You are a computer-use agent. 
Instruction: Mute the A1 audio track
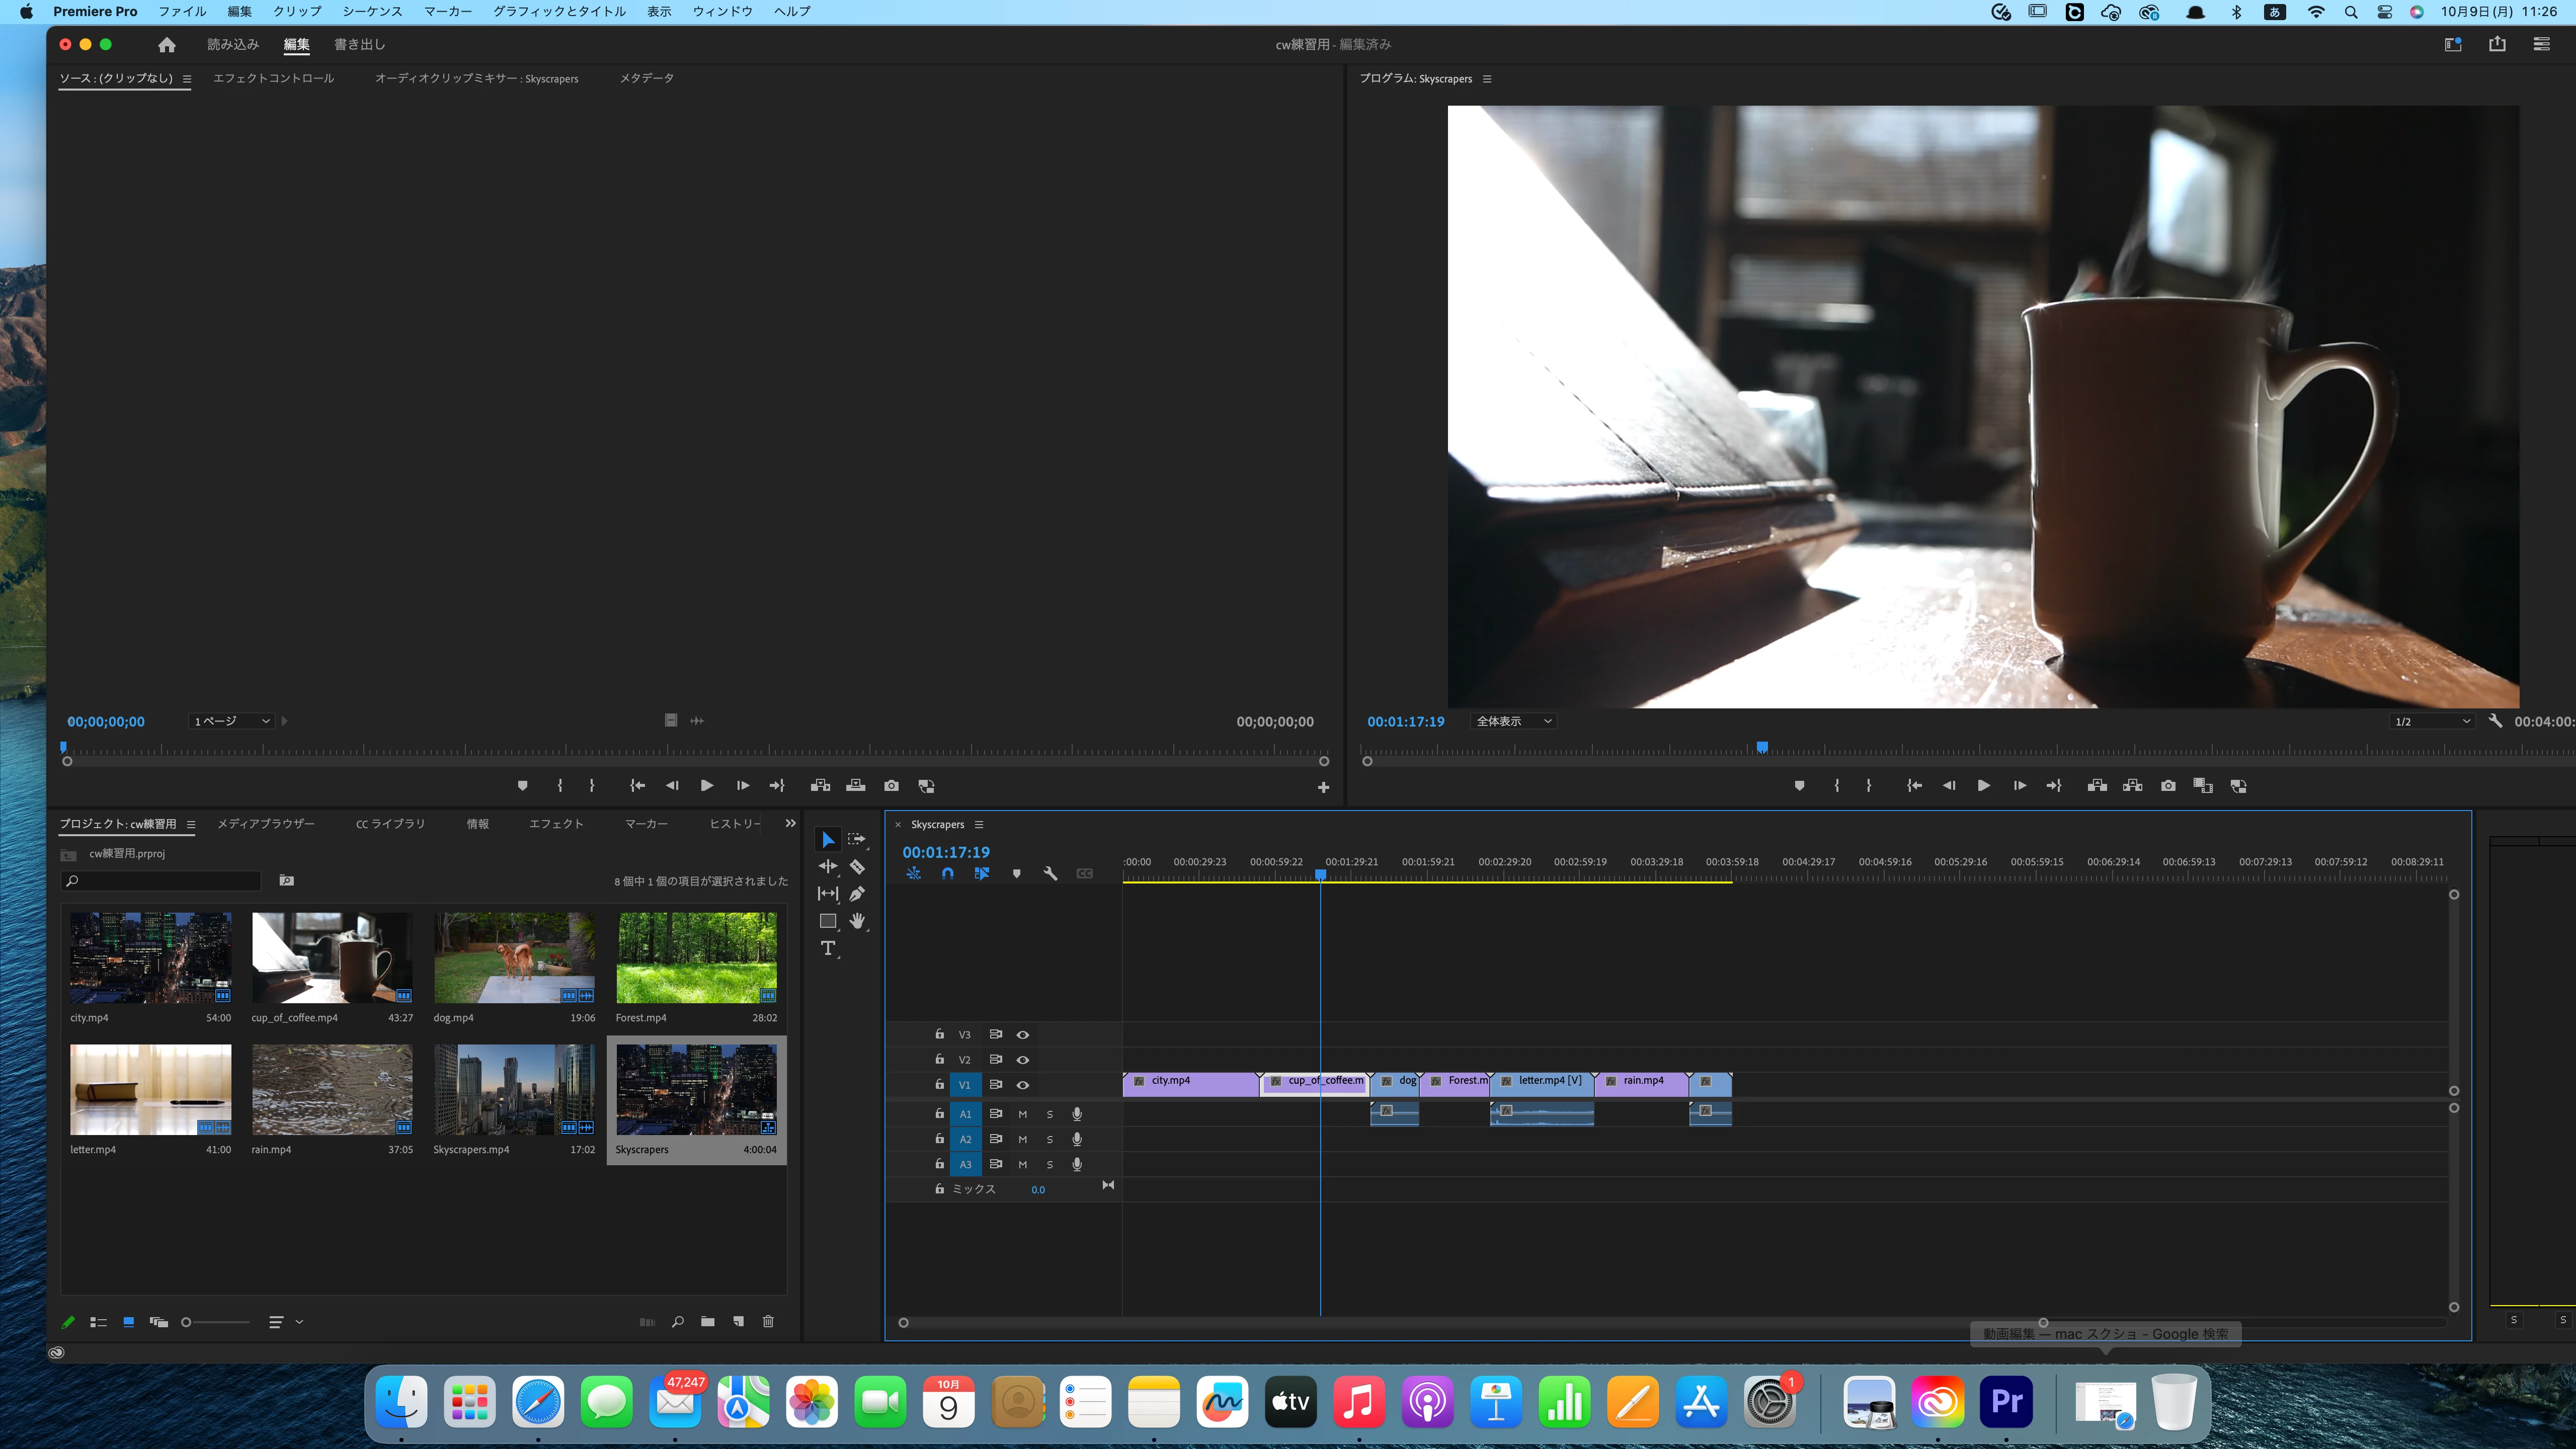[x=1022, y=1114]
